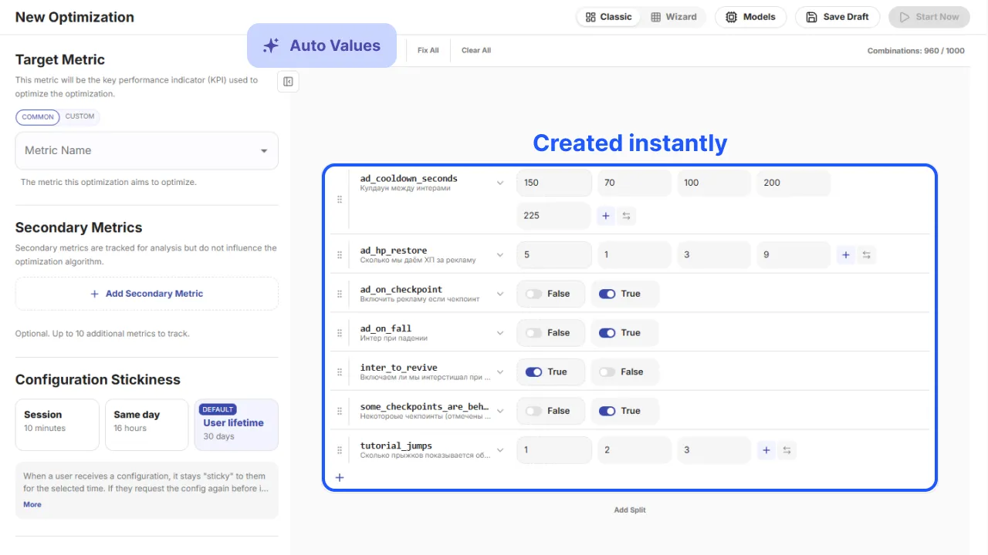The height and width of the screenshot is (555, 988).
Task: Click drag handle of ad_on_fall row
Action: pyautogui.click(x=340, y=333)
